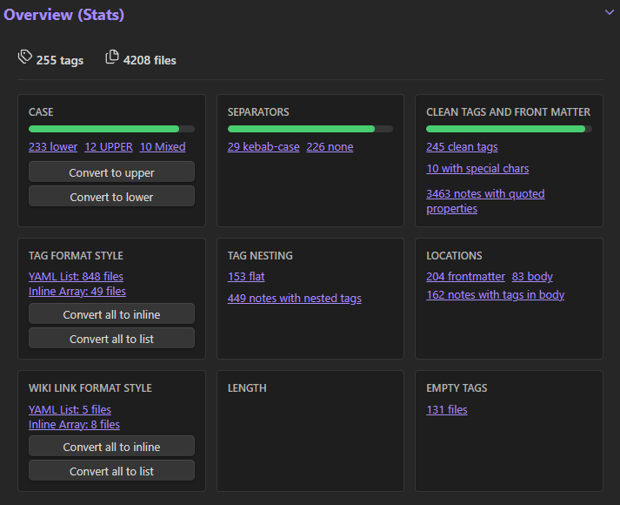This screenshot has height=505, width=620.
Task: Click the Convert to lower button
Action: click(111, 196)
